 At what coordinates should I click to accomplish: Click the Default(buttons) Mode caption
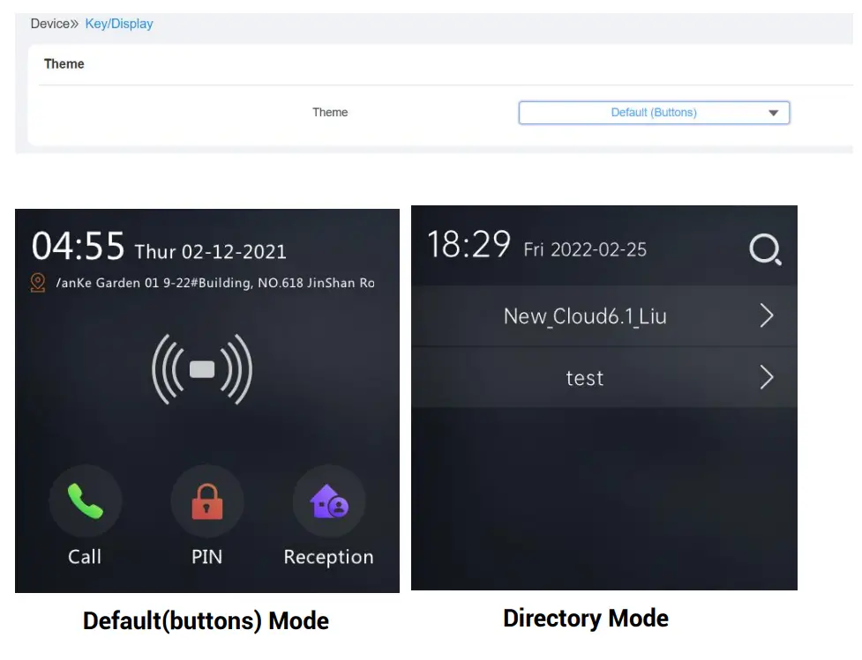pos(206,621)
